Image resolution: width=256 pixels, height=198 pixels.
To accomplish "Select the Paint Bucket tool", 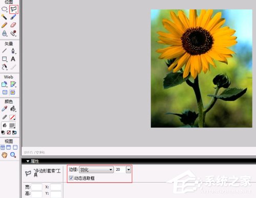I will [x=13, y=109].
